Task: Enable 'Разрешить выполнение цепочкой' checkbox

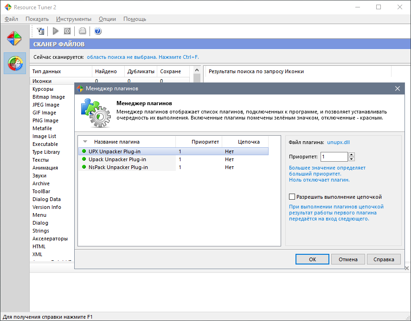Action: [292, 197]
